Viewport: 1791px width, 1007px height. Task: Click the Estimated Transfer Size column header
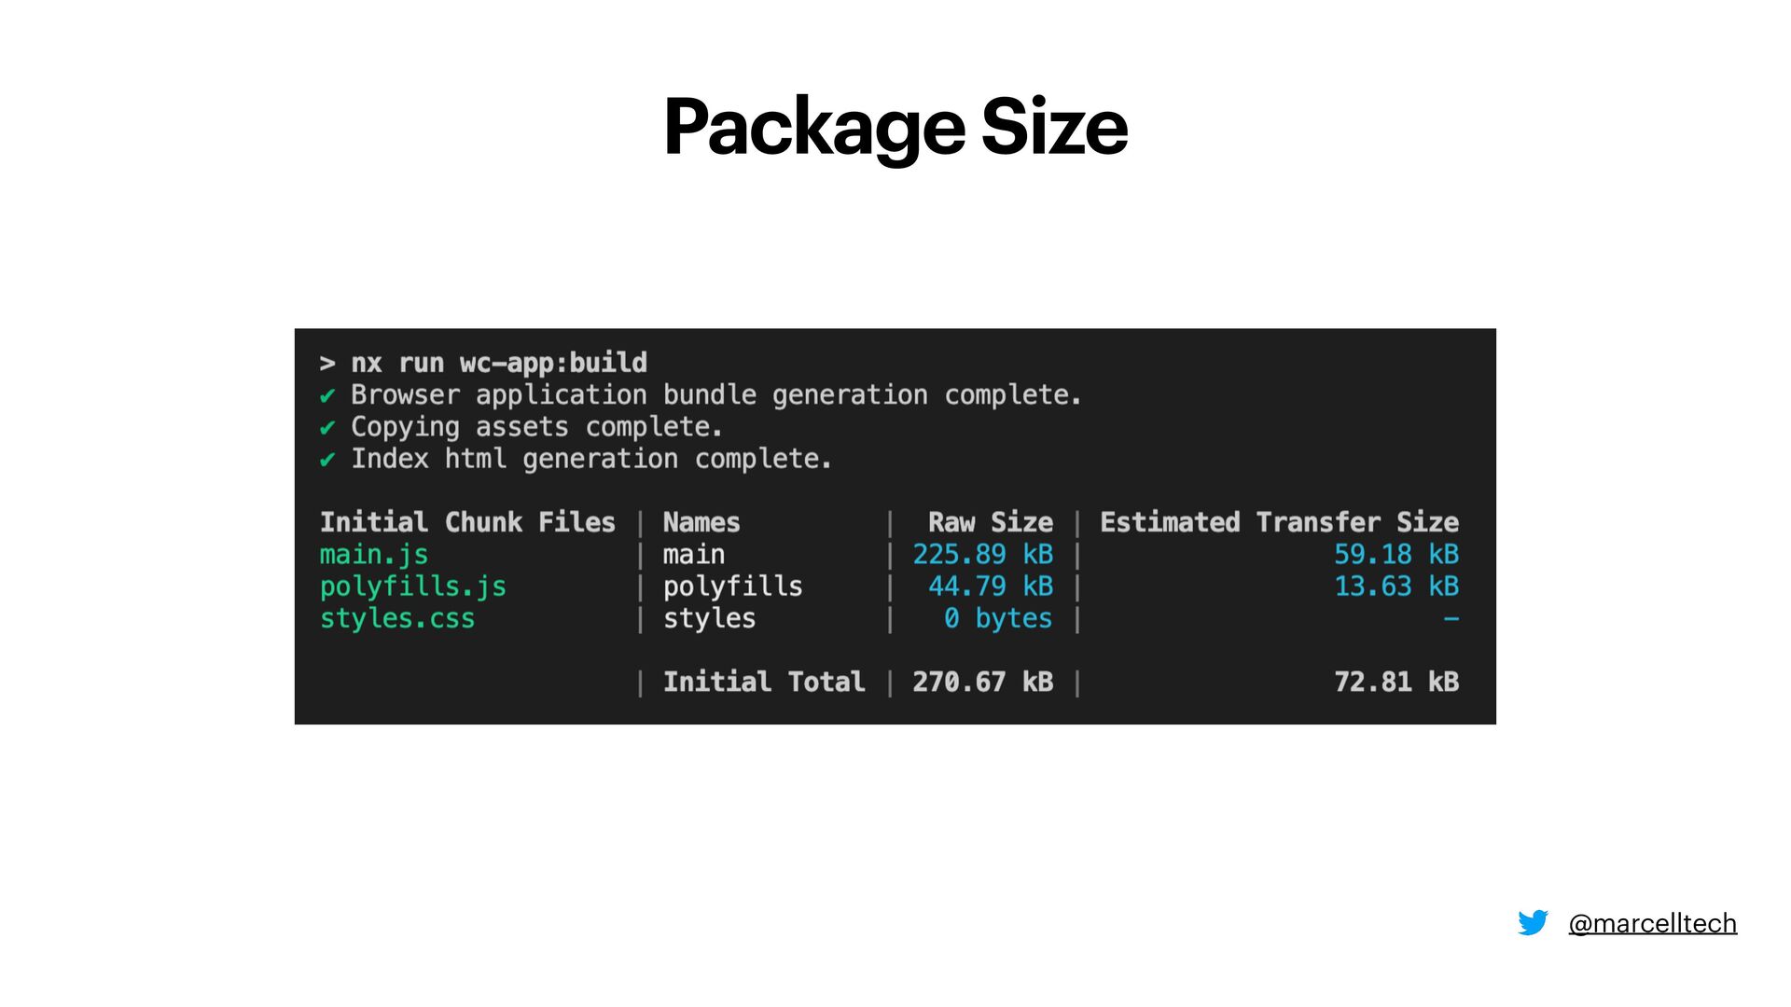(1280, 522)
